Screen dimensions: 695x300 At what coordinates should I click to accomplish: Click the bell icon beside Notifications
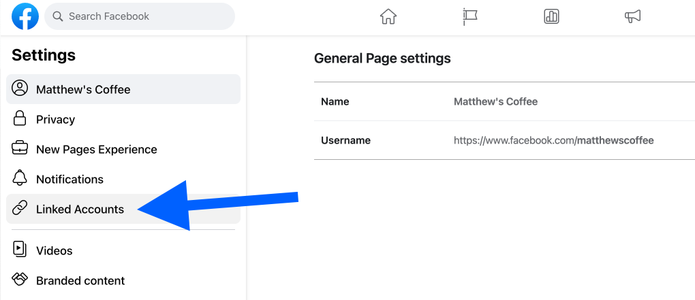pyautogui.click(x=20, y=178)
